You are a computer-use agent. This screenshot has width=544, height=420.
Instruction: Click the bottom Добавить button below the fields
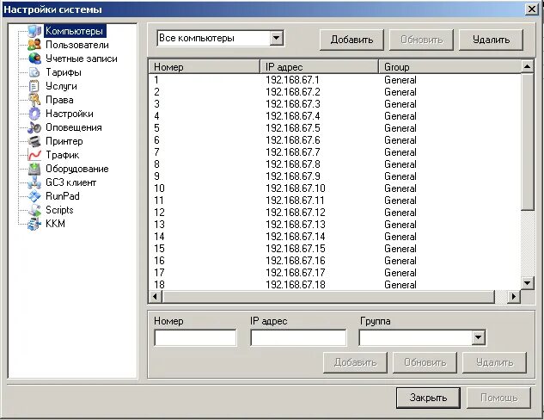coord(355,362)
